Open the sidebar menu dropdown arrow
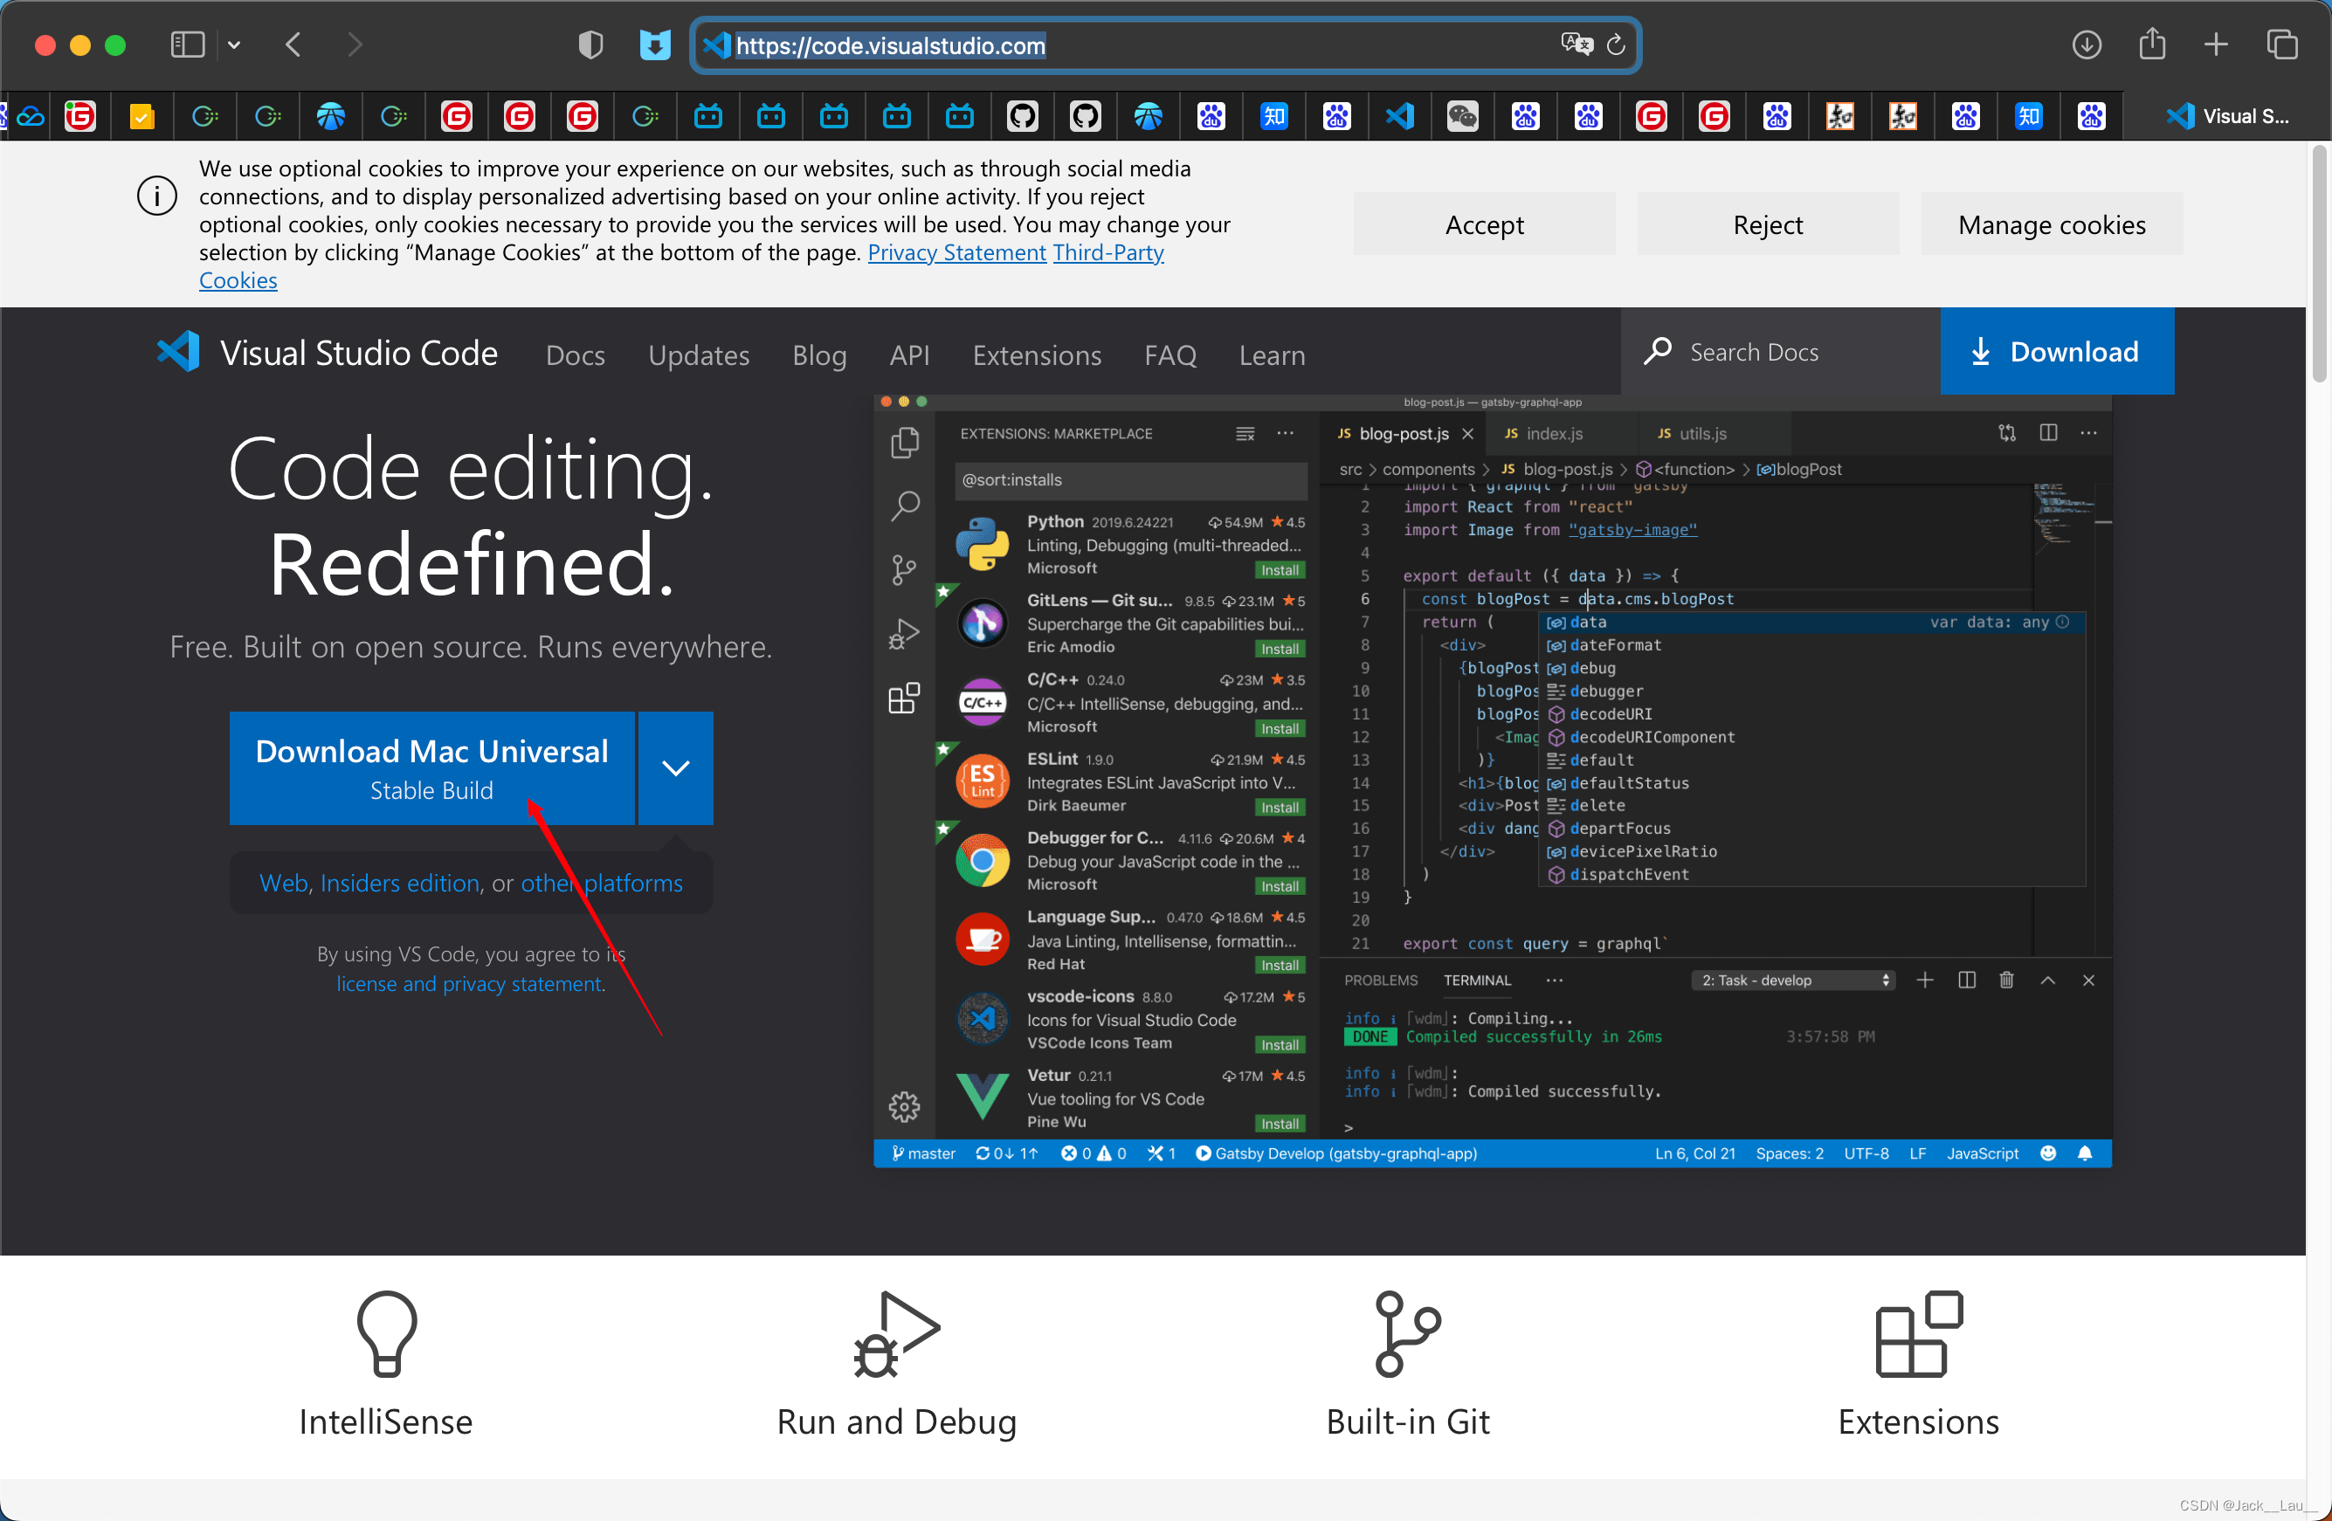The image size is (2332, 1521). coord(234,45)
